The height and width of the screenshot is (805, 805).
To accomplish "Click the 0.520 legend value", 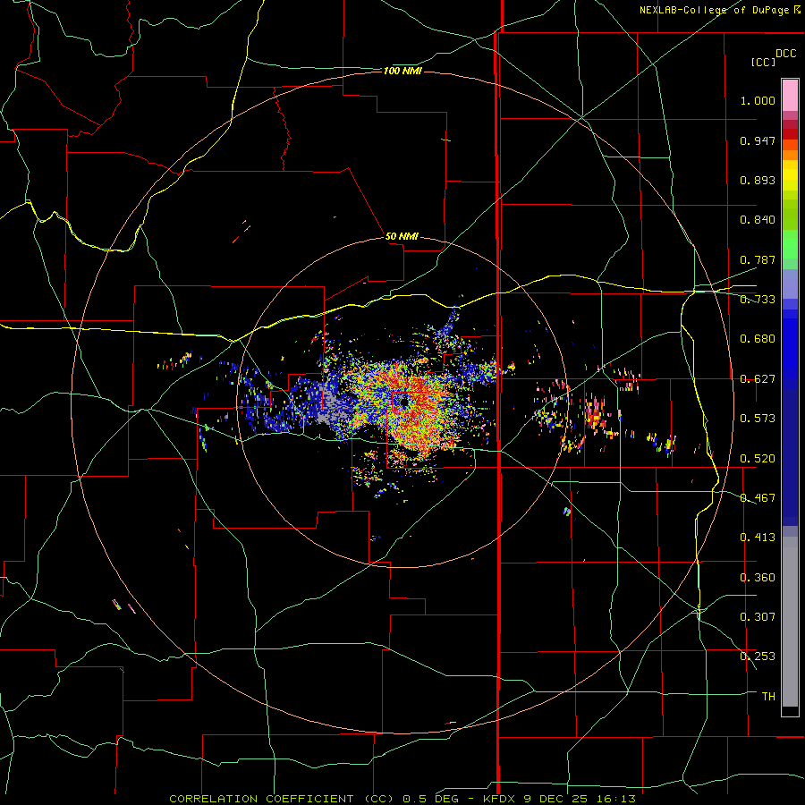I will point(758,459).
